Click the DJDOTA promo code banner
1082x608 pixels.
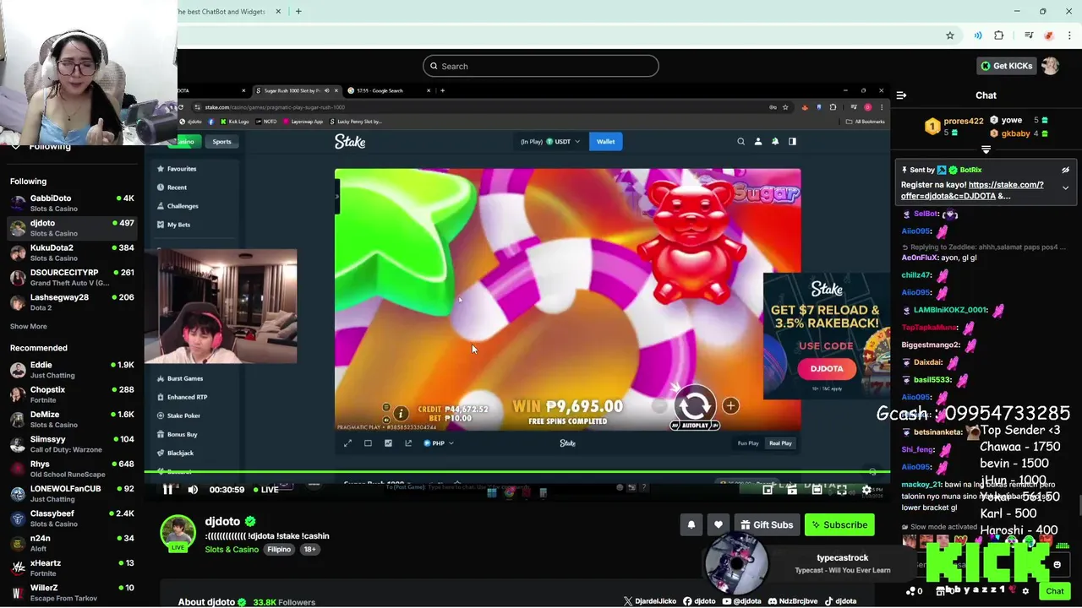pyautogui.click(x=826, y=336)
